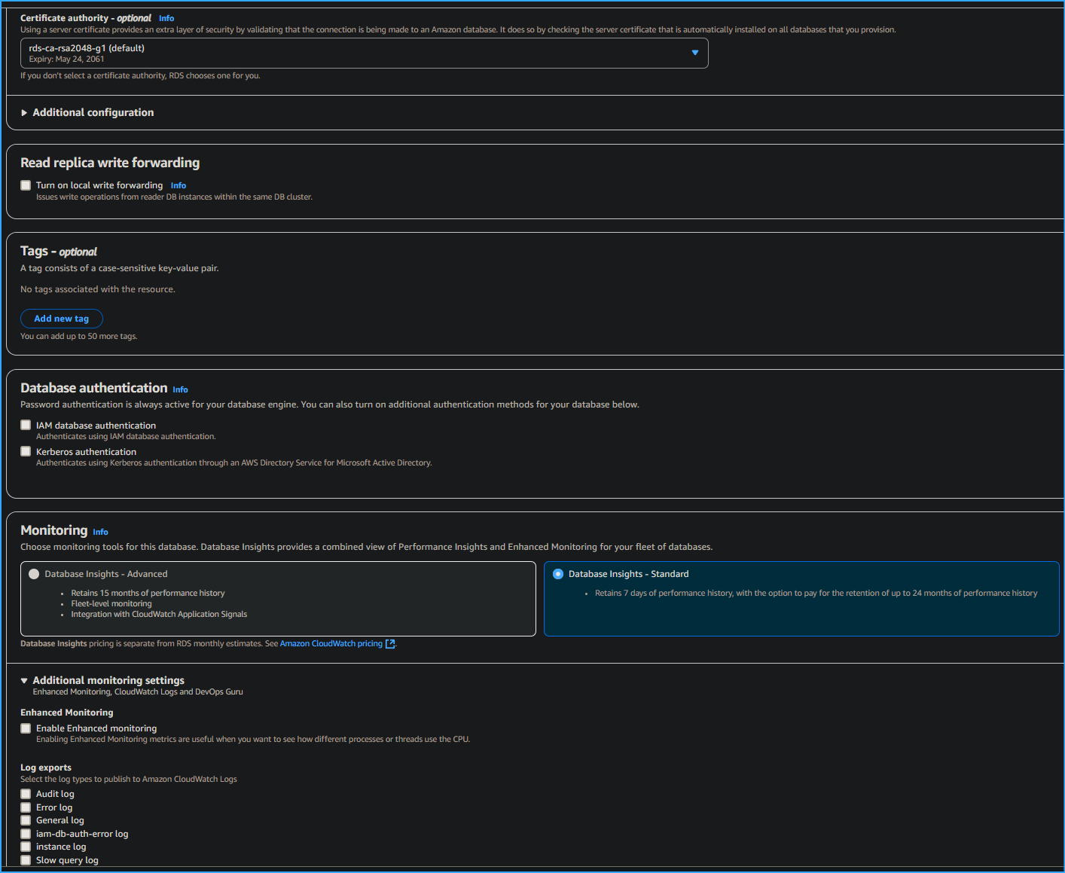Screen dimensions: 1065x873
Task: Click the Info icon next to Certificate authority
Action: tap(166, 17)
